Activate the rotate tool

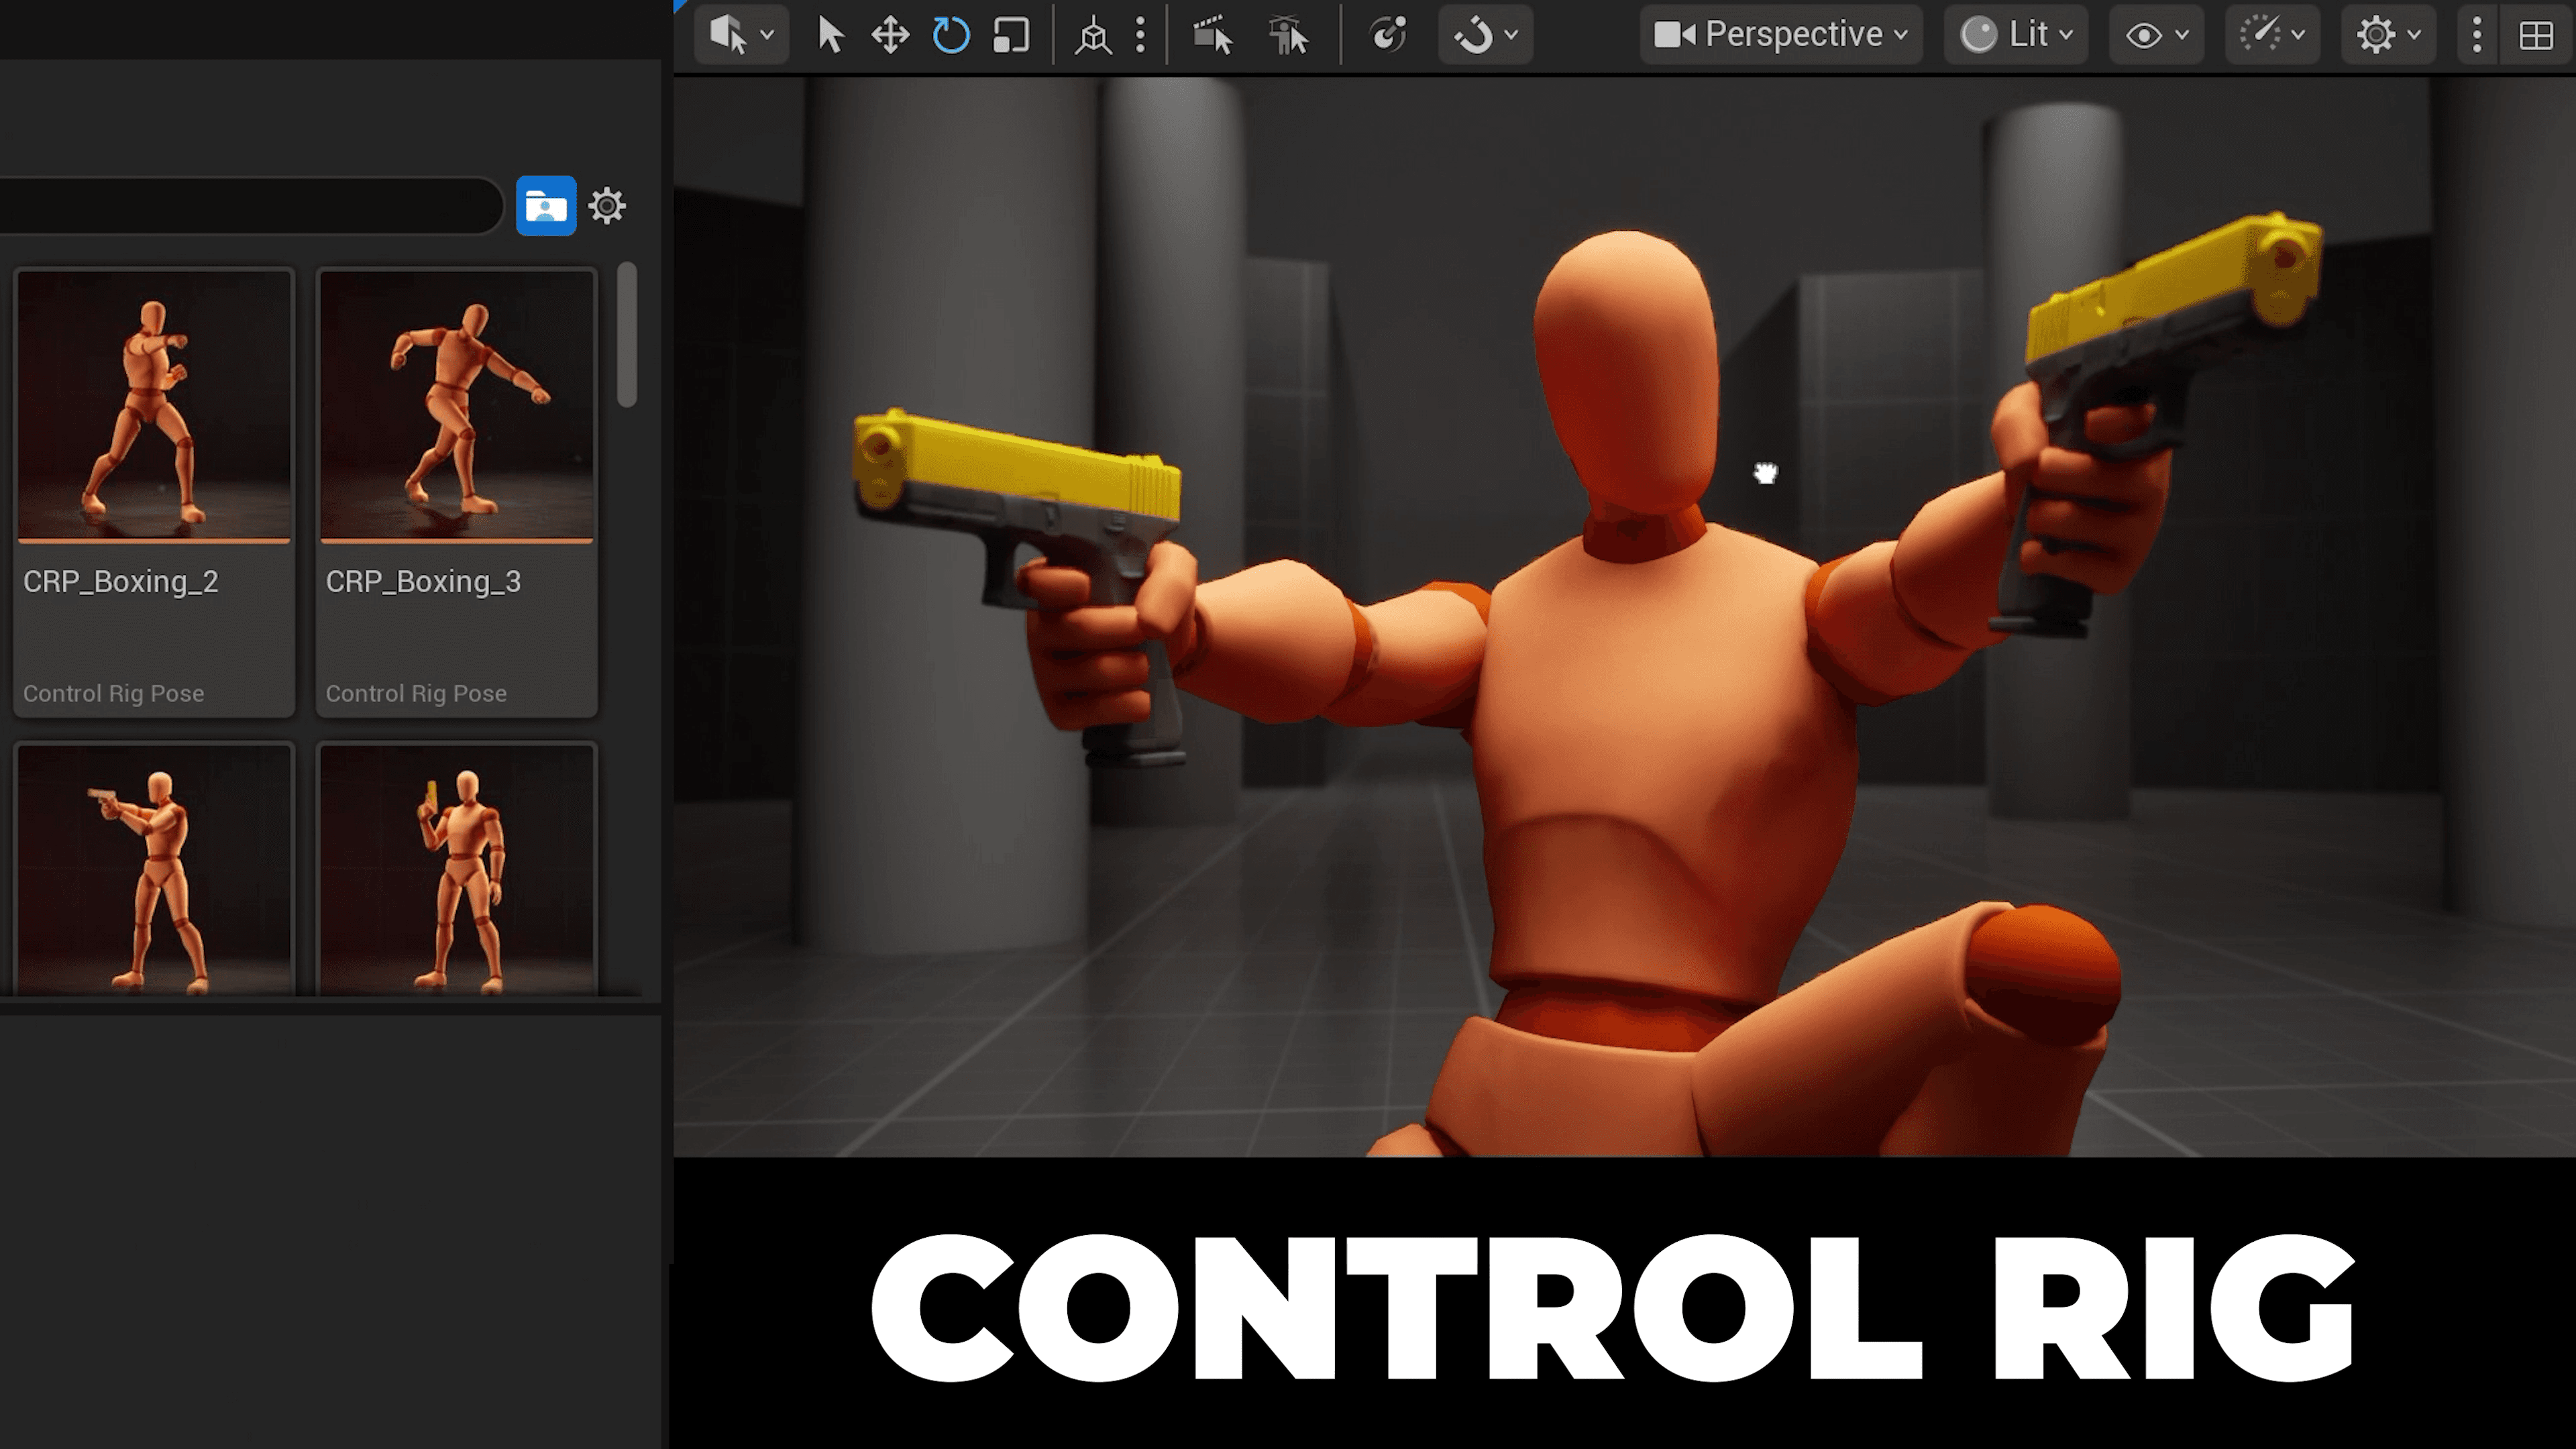click(950, 35)
